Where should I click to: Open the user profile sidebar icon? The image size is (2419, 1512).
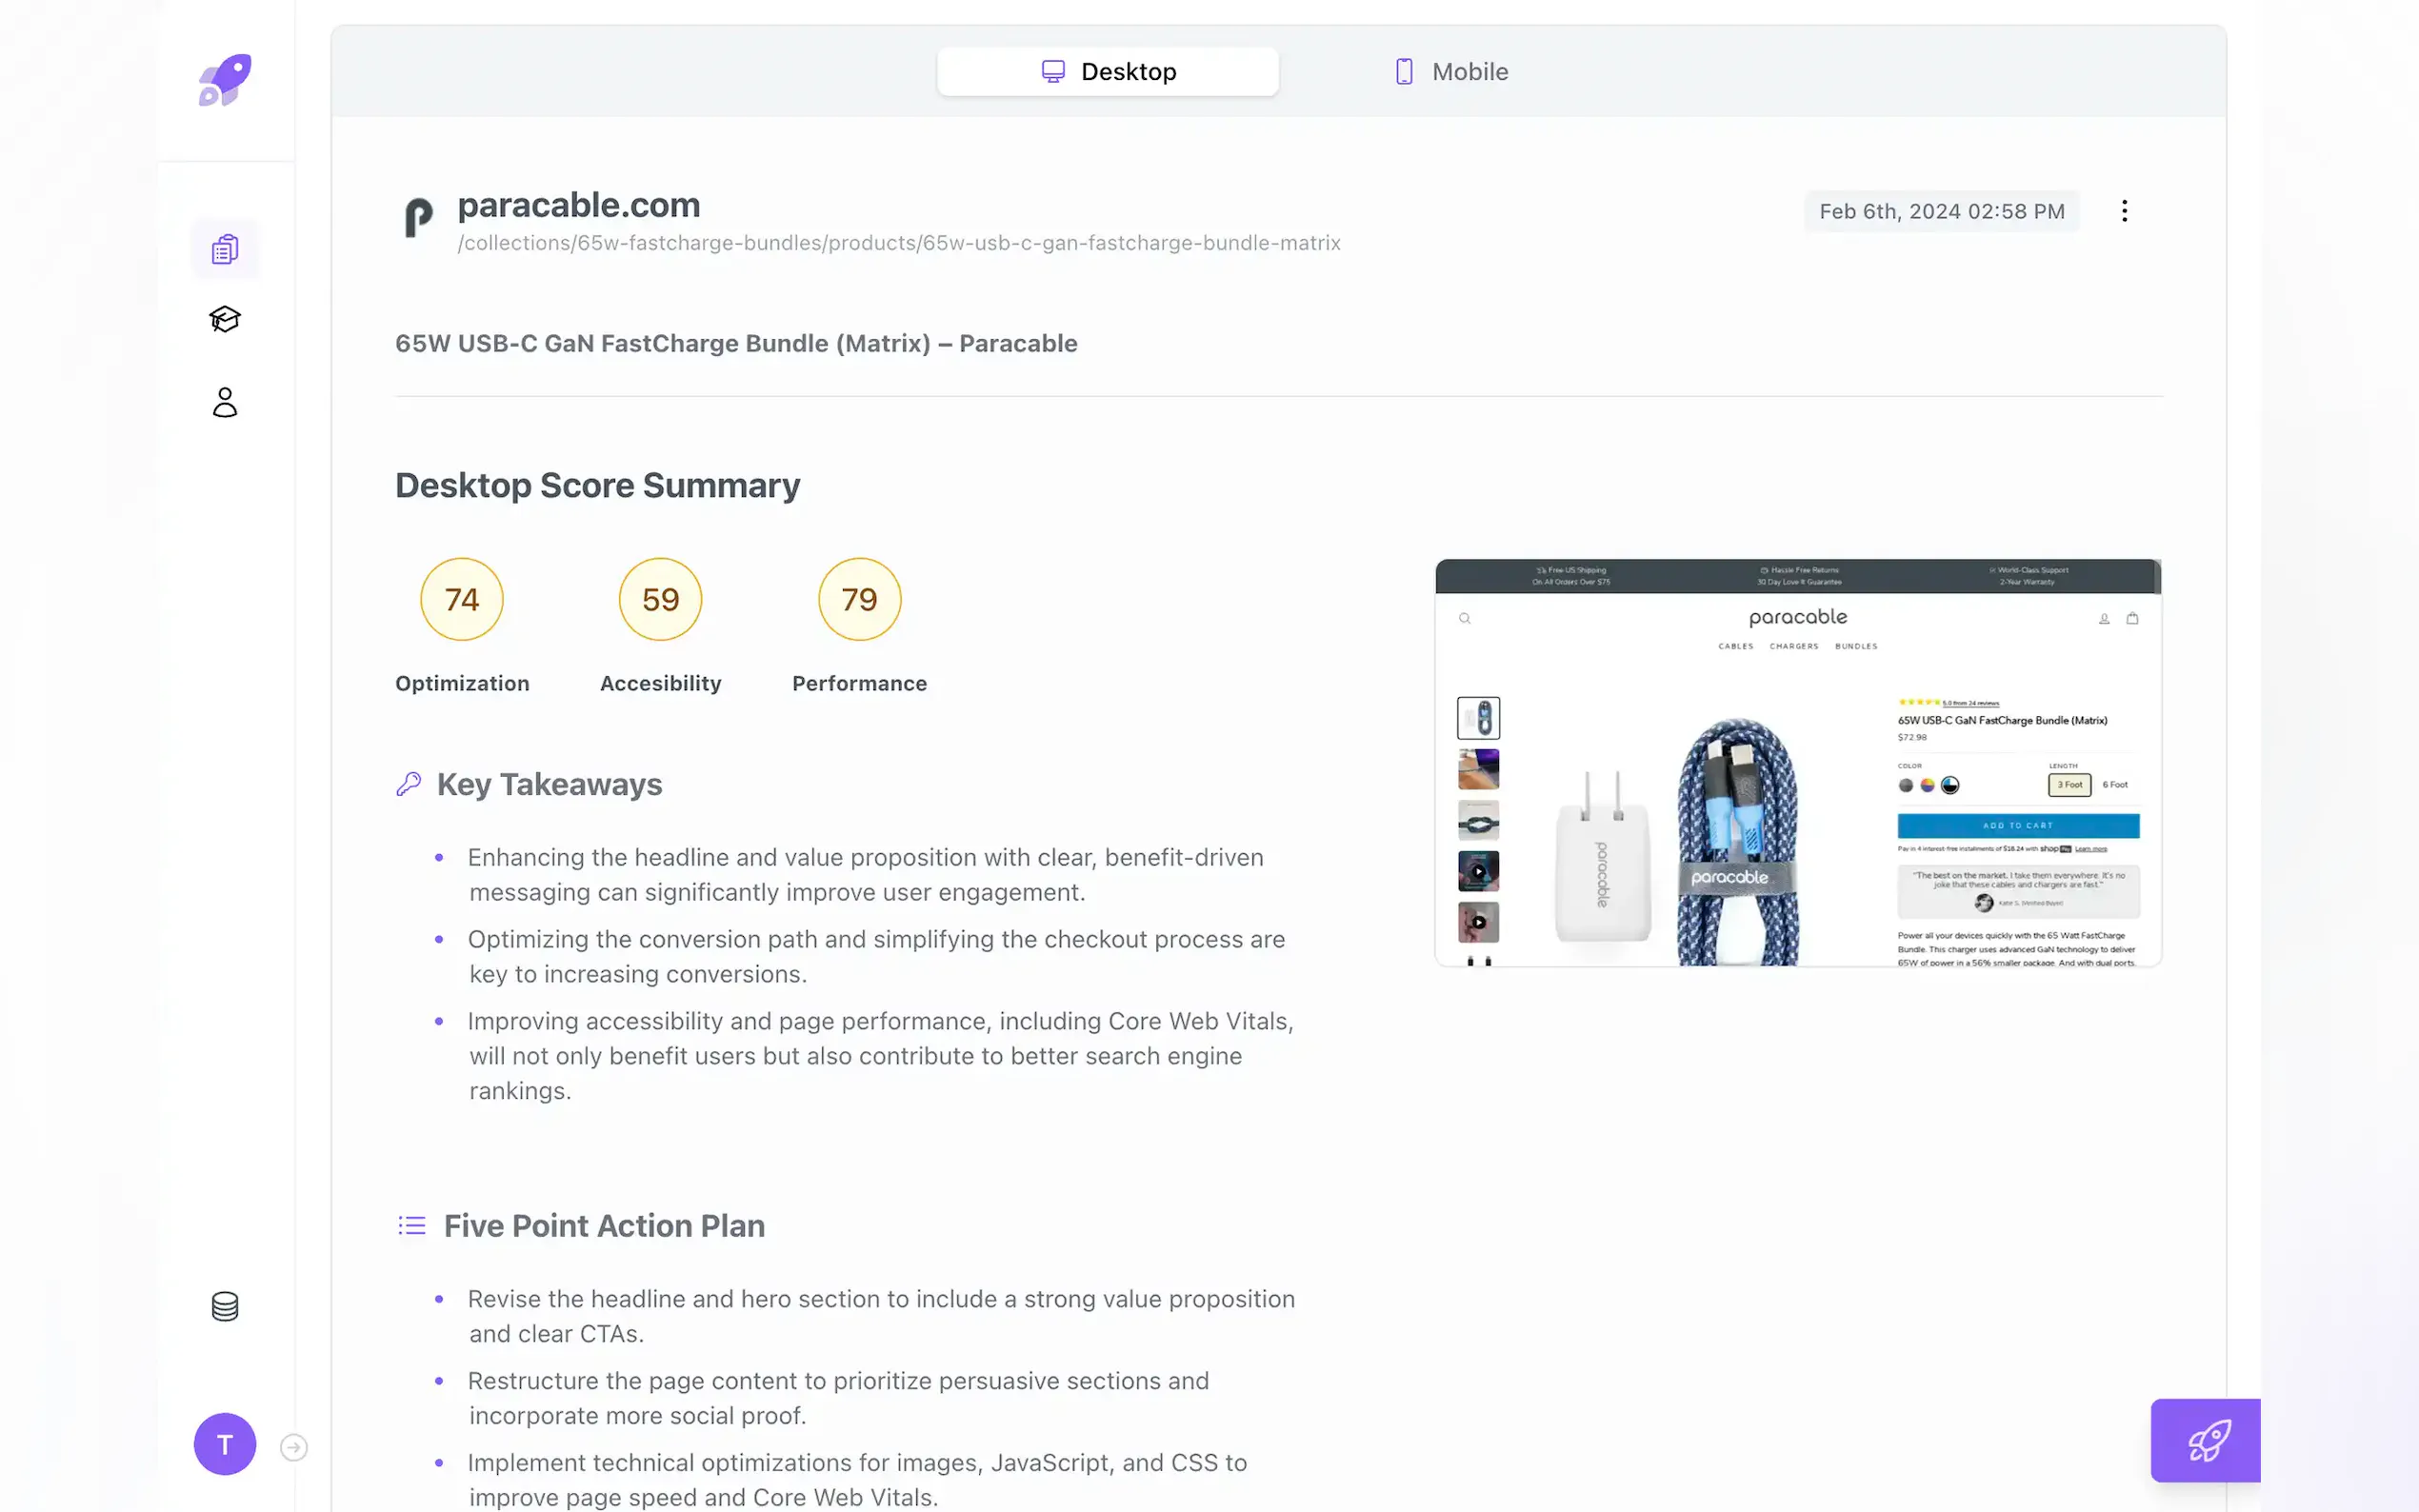225,402
